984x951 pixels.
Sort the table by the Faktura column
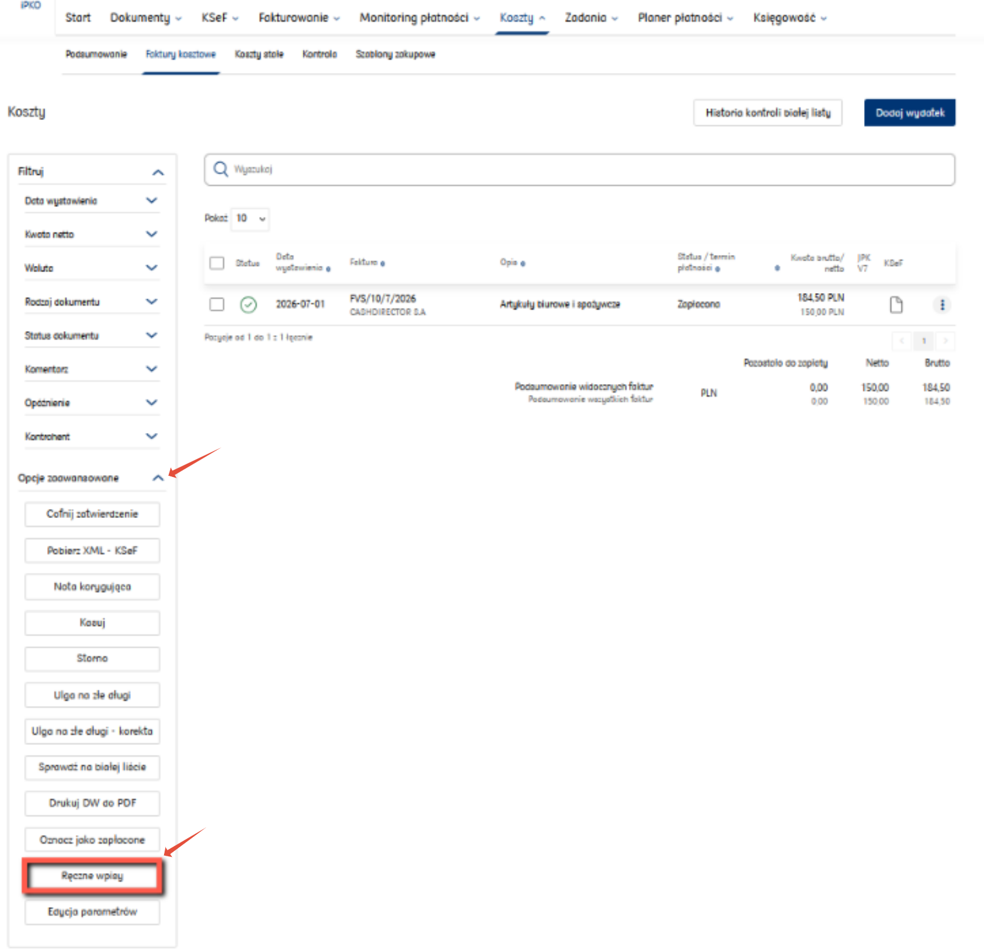pyautogui.click(x=367, y=262)
